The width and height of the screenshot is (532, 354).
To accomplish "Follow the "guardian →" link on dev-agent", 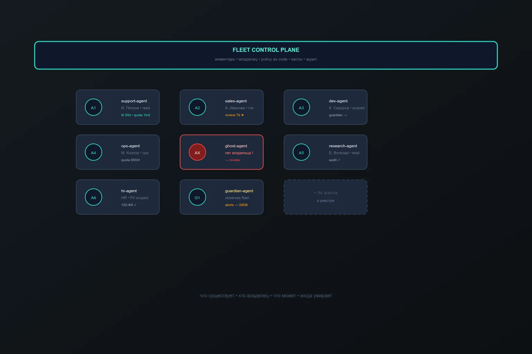I will [338, 115].
